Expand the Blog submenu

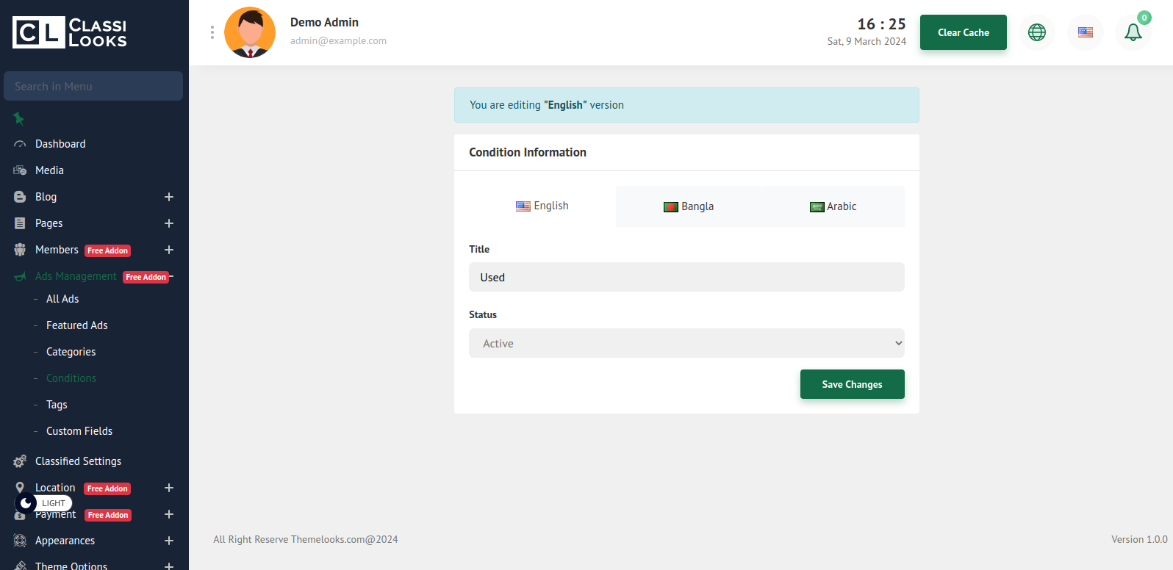169,197
